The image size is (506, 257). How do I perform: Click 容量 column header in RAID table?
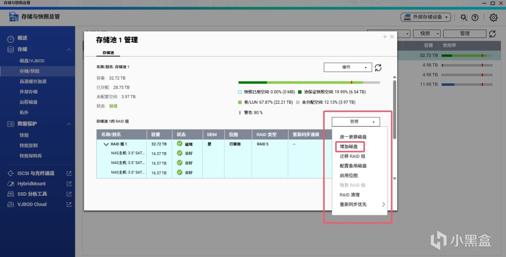pos(159,134)
